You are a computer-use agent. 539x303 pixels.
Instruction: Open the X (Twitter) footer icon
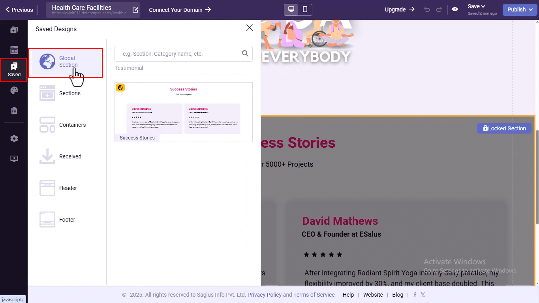point(423,295)
